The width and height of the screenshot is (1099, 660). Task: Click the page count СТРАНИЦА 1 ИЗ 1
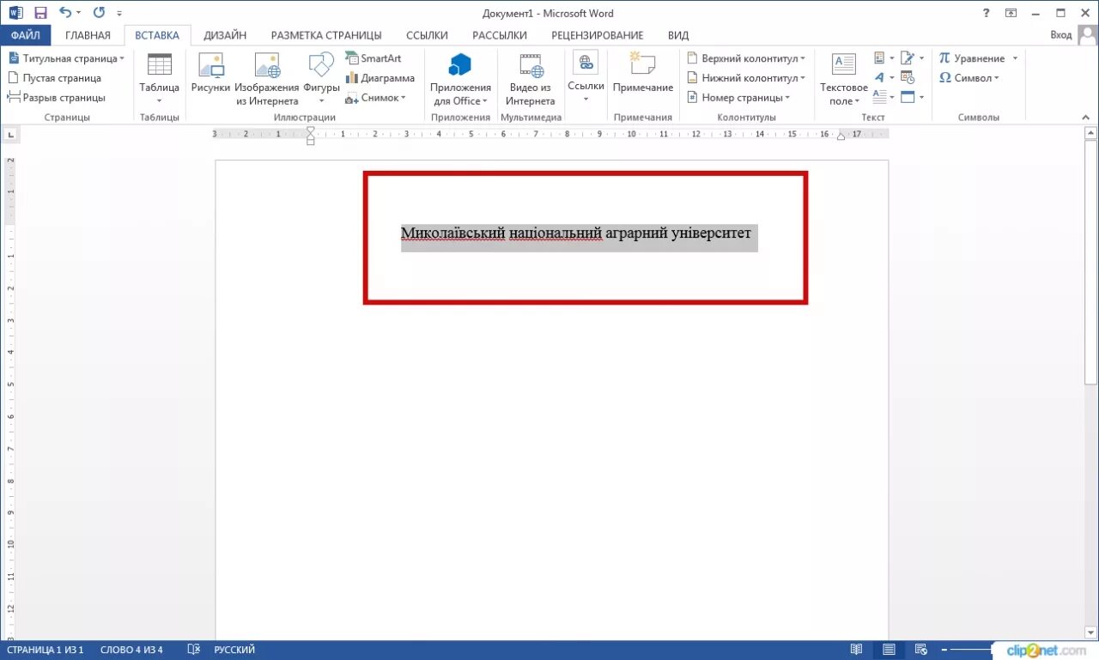coord(45,650)
